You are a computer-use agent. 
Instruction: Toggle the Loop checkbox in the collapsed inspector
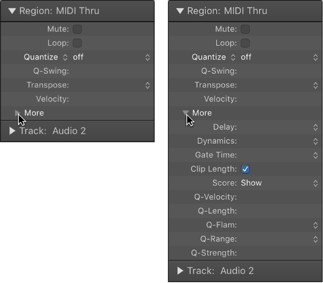pos(77,43)
